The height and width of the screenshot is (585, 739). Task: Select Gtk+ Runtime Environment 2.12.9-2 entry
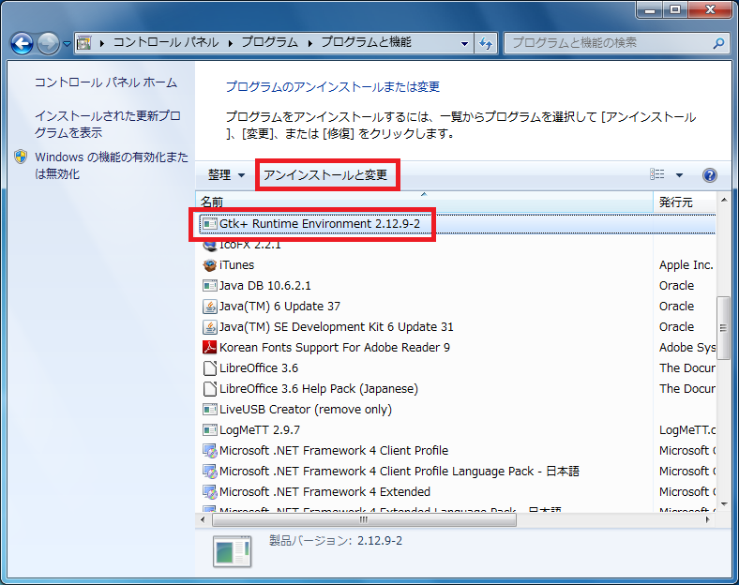[319, 224]
